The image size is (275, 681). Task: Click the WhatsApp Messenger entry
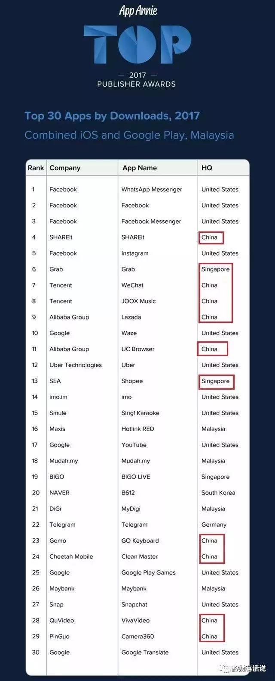[x=152, y=190]
